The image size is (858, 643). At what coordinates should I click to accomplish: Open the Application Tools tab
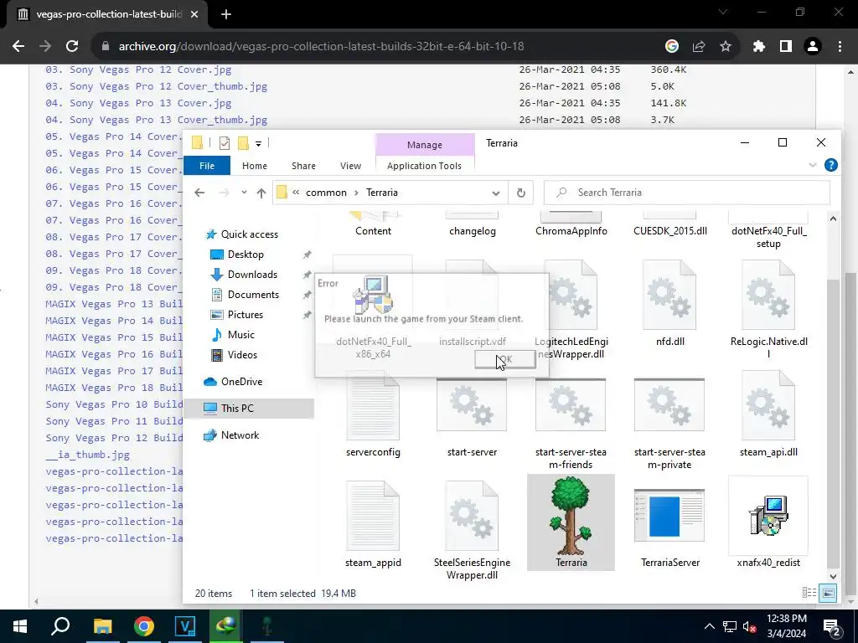[x=424, y=166]
